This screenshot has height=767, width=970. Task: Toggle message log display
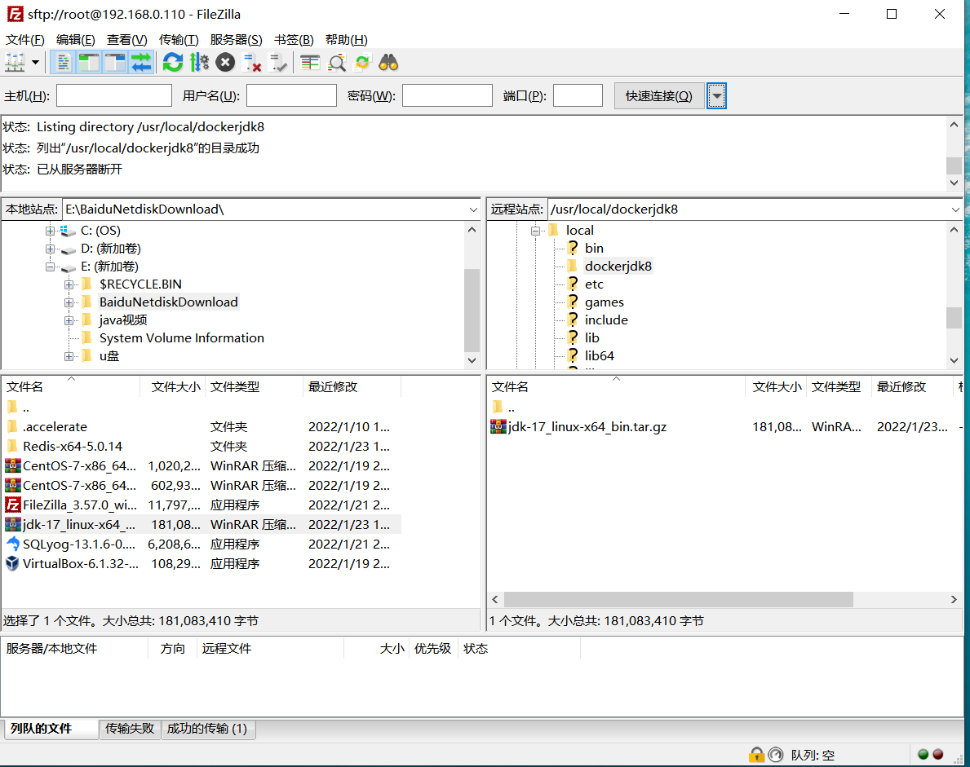tap(63, 63)
